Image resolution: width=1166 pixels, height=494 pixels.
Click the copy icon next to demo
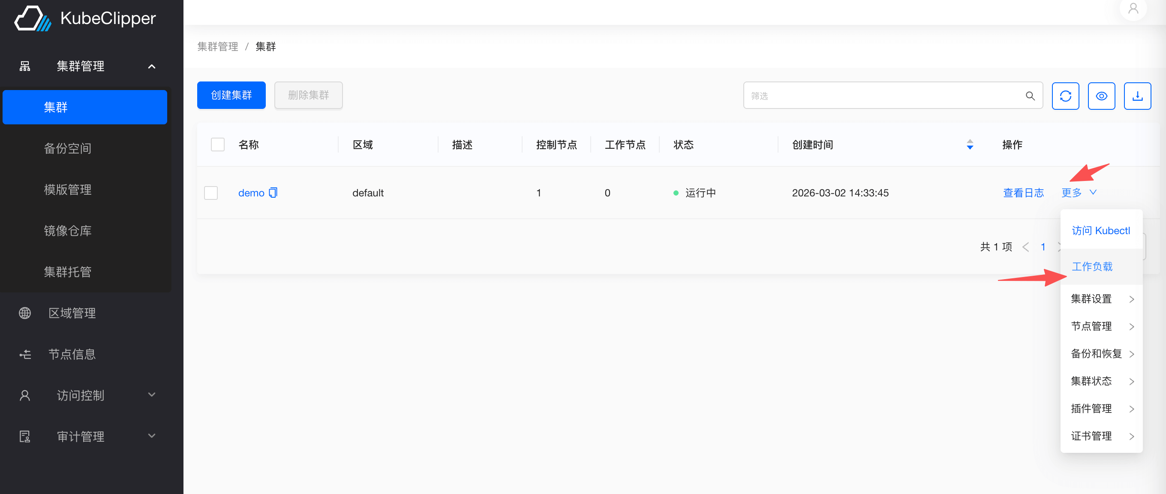click(273, 193)
